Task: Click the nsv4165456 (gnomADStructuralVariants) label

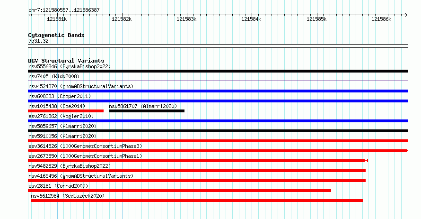Action: coord(81,176)
